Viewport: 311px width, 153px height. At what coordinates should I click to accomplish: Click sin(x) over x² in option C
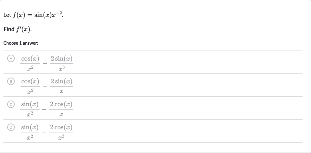coord(30,109)
